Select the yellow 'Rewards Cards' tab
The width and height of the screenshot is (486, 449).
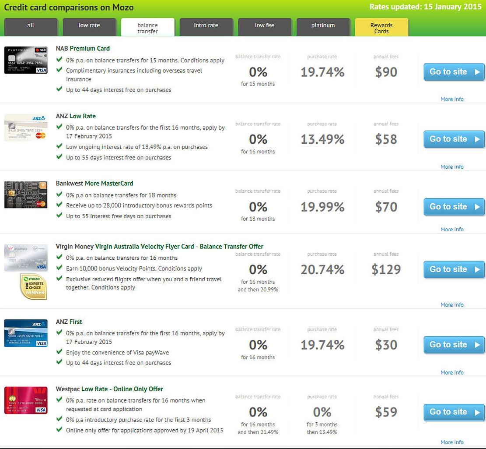point(381,27)
